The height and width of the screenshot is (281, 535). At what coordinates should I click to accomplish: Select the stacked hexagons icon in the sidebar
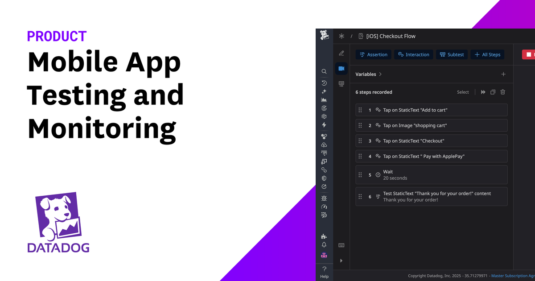tap(324, 116)
